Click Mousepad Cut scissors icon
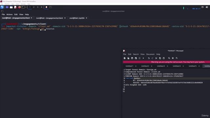The height and width of the screenshot is (118, 210). click(x=156, y=58)
